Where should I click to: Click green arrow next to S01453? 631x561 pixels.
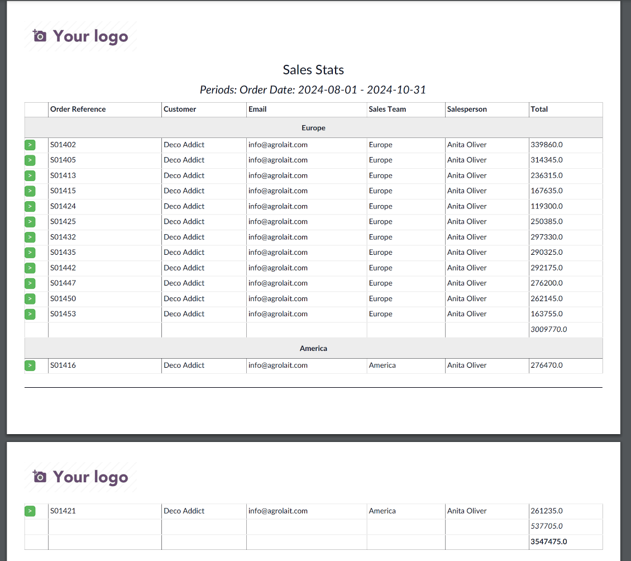coord(30,314)
